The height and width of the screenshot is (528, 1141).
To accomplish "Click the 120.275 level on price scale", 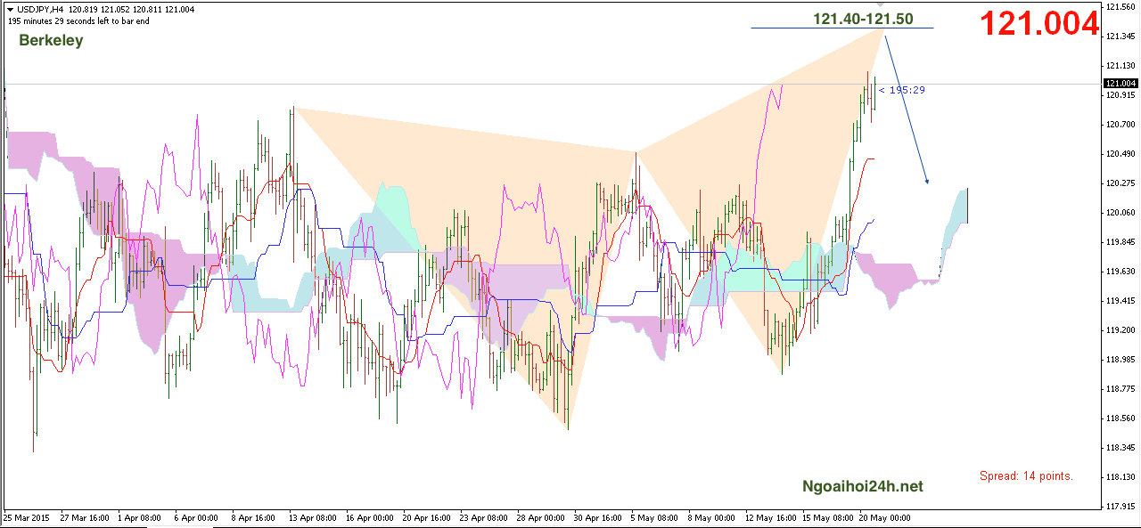I will click(x=1120, y=183).
